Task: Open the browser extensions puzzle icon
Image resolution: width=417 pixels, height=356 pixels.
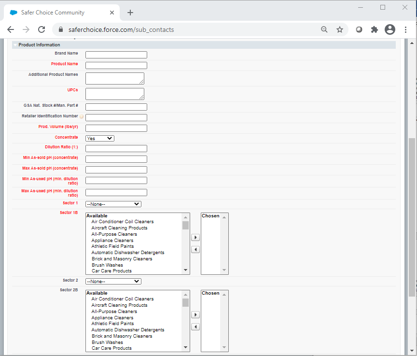Action: [x=374, y=29]
